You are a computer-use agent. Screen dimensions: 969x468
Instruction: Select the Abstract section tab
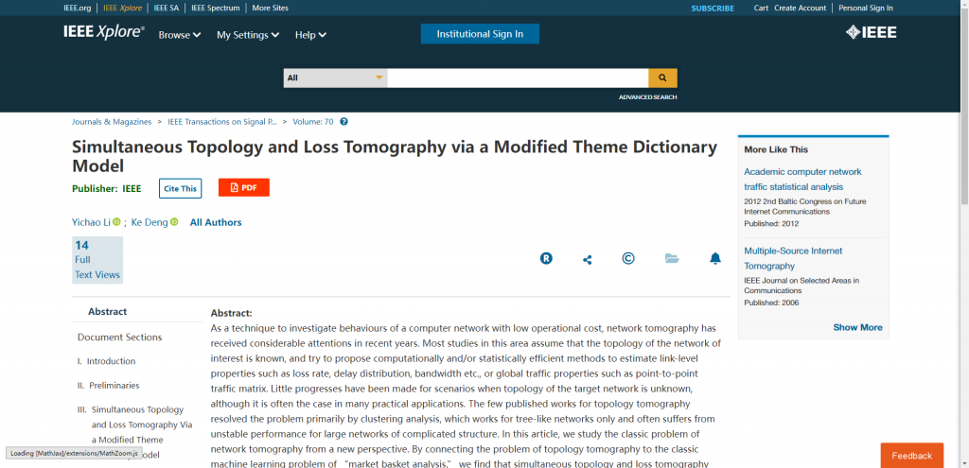(x=107, y=312)
